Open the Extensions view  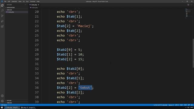(x=2, y=26)
